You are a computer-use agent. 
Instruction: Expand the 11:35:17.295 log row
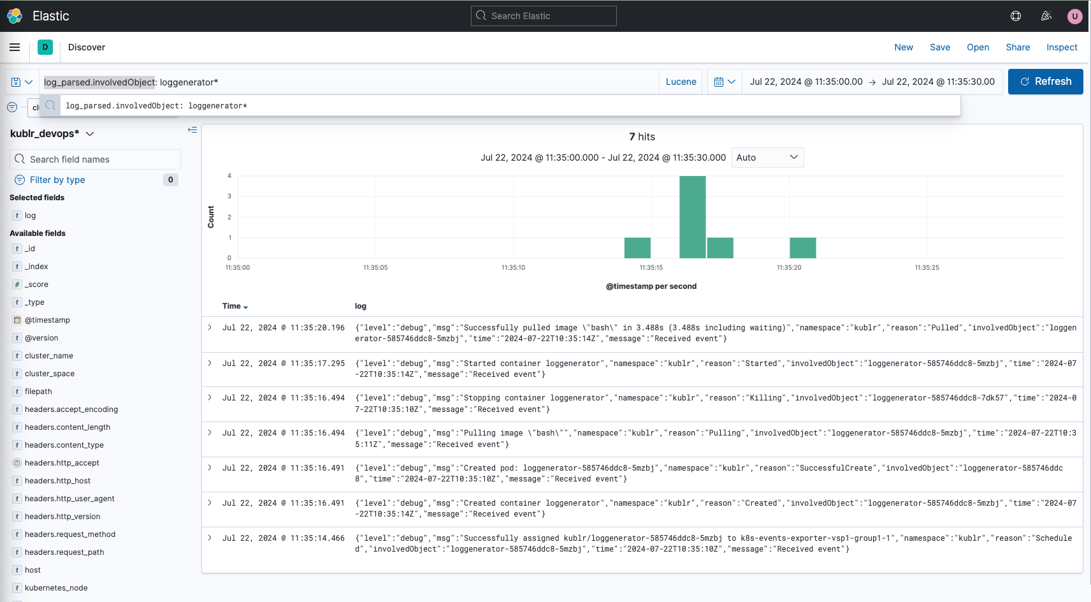[210, 363]
